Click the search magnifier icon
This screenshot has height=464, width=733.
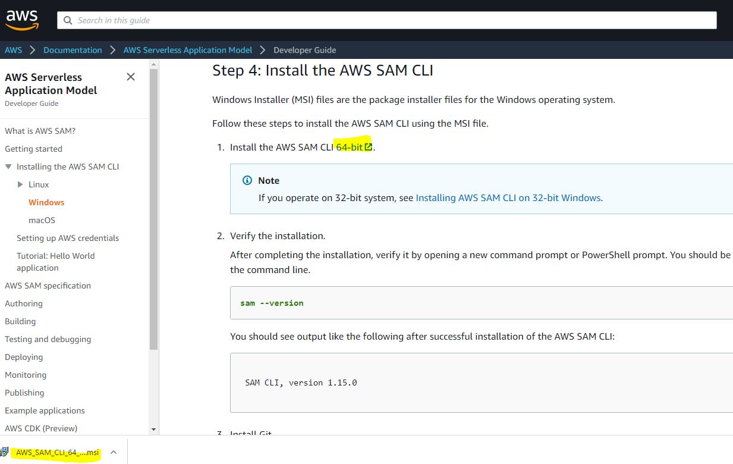point(68,20)
